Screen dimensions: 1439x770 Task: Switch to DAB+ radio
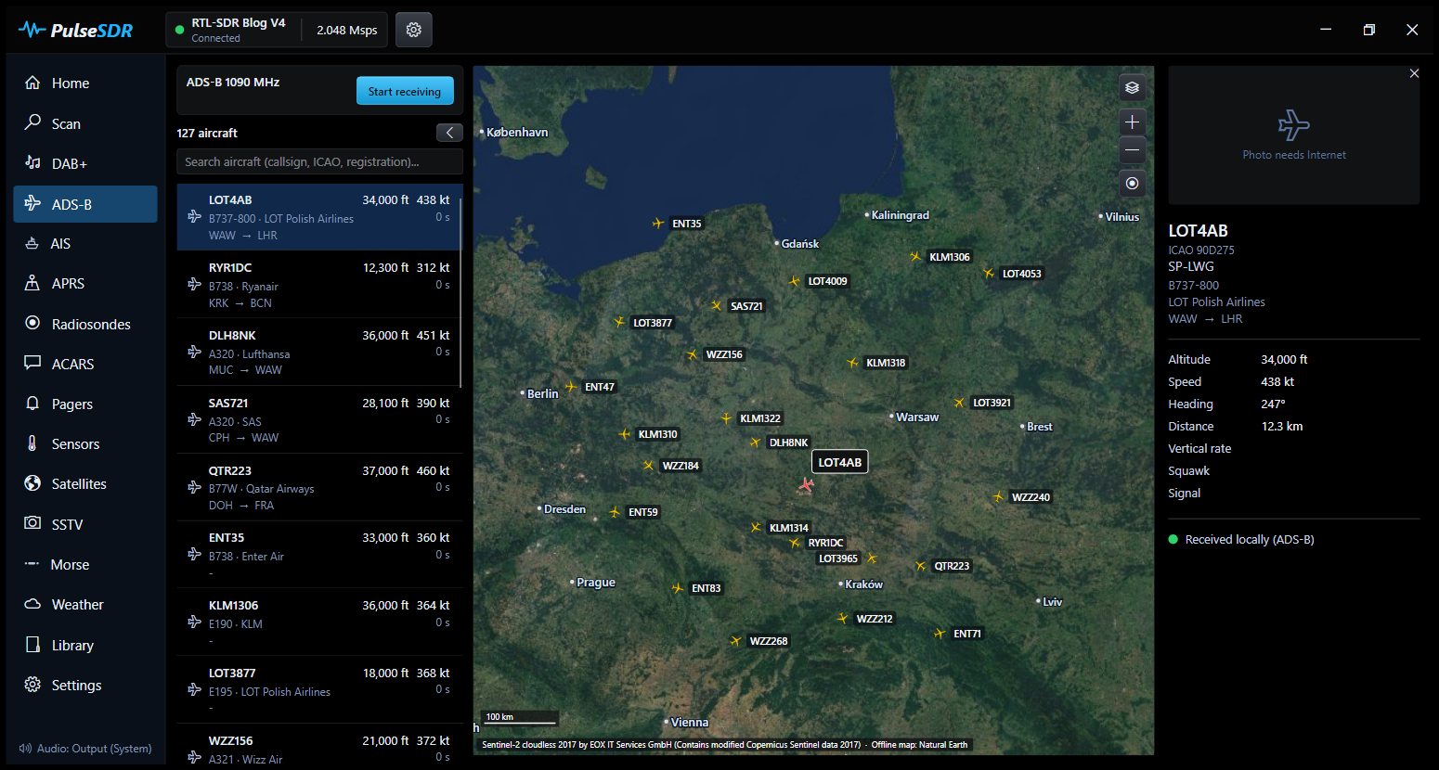click(85, 163)
